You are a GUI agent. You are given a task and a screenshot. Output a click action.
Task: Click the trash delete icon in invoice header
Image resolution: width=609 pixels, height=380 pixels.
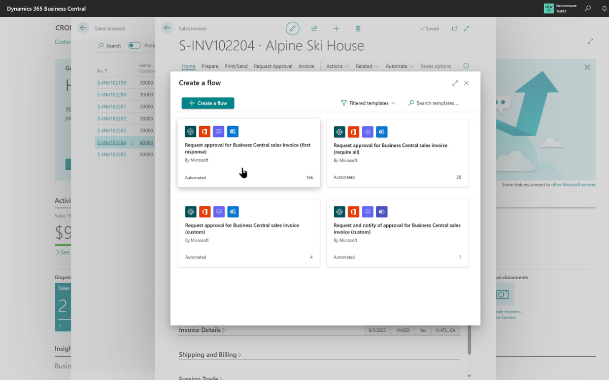358,29
